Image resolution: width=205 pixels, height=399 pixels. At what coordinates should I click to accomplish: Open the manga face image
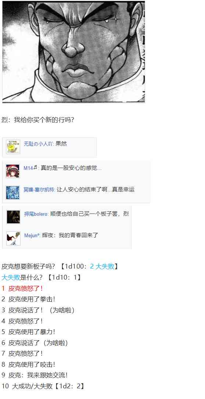(x=74, y=51)
